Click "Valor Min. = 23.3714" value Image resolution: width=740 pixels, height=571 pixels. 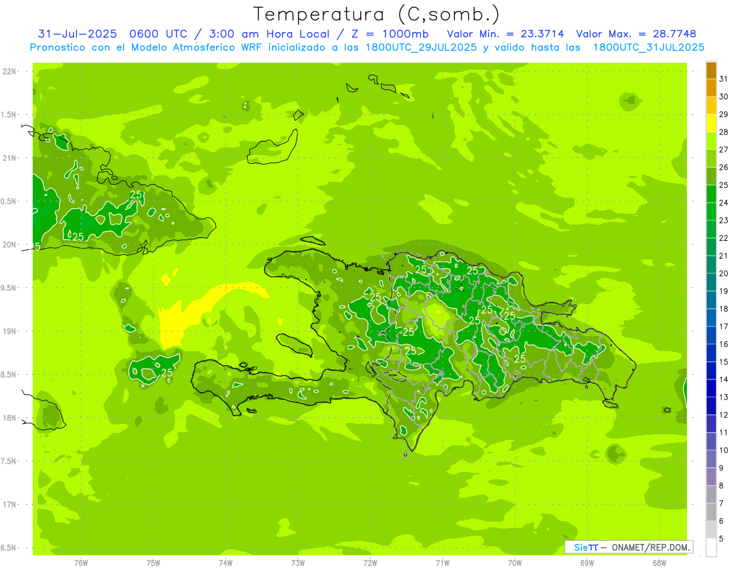(x=506, y=34)
